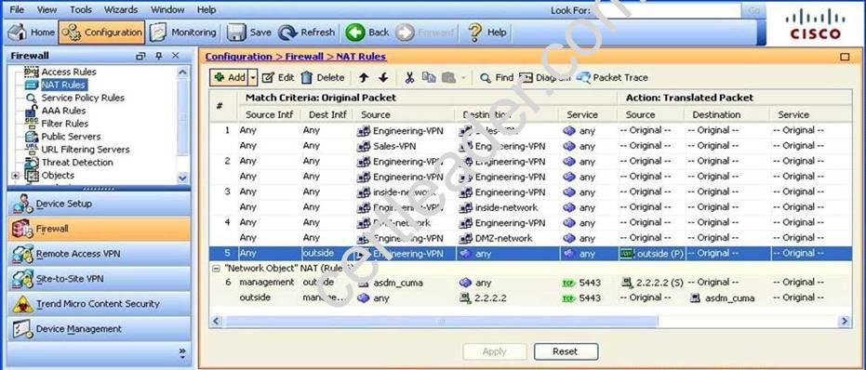
Task: Expand the Objects tree node
Action: click(x=15, y=176)
